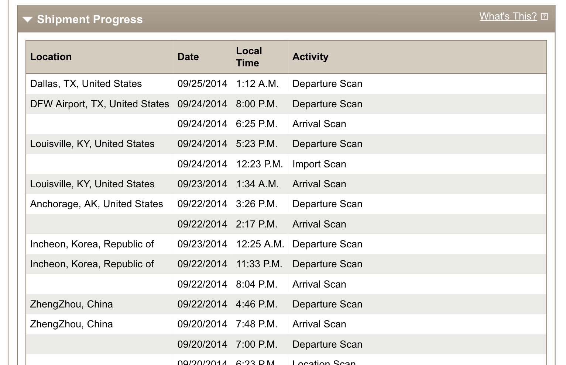
Task: Click the Louisville 1:34 A.M. Arrival Scan row
Action: (286, 184)
